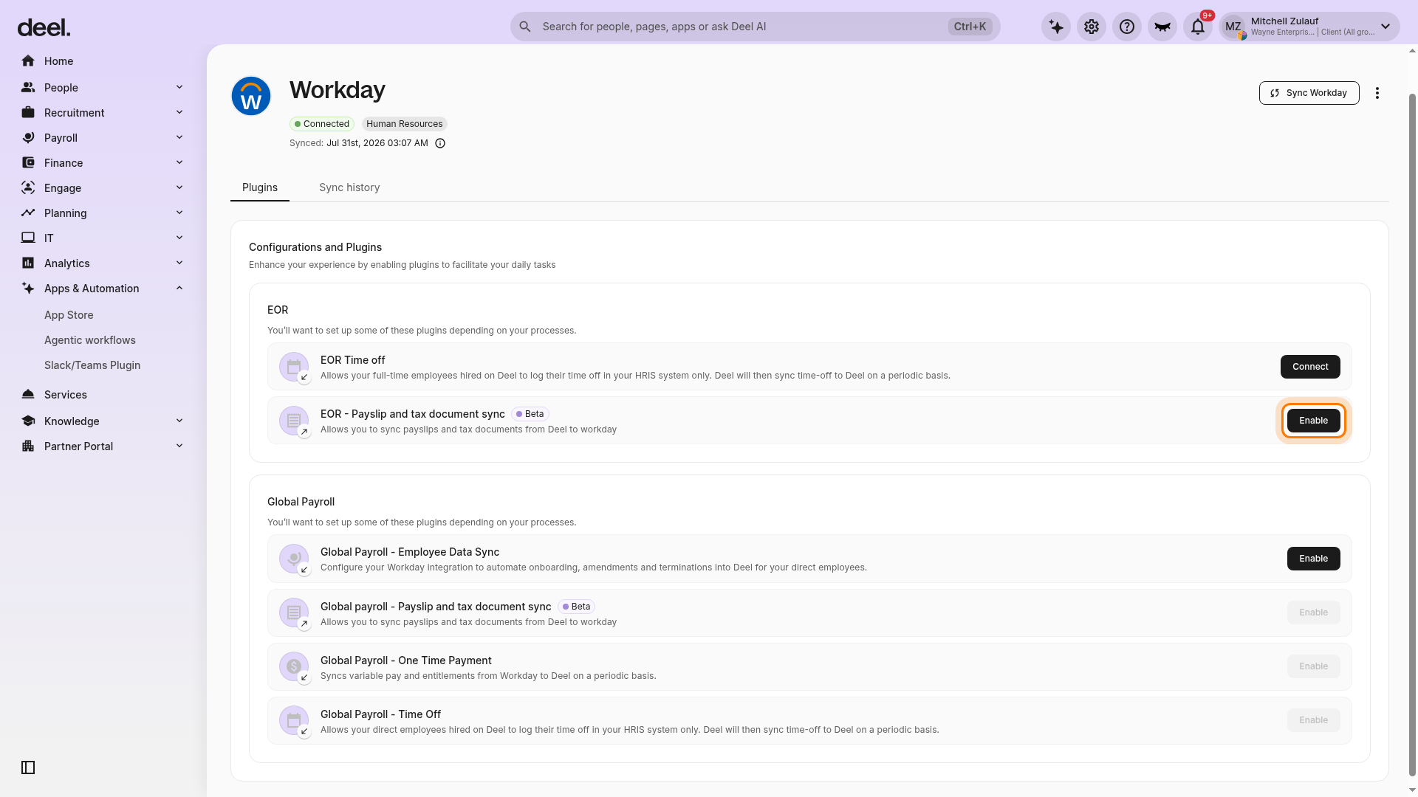Open Slack/Teams Plugin in sidebar

point(92,365)
